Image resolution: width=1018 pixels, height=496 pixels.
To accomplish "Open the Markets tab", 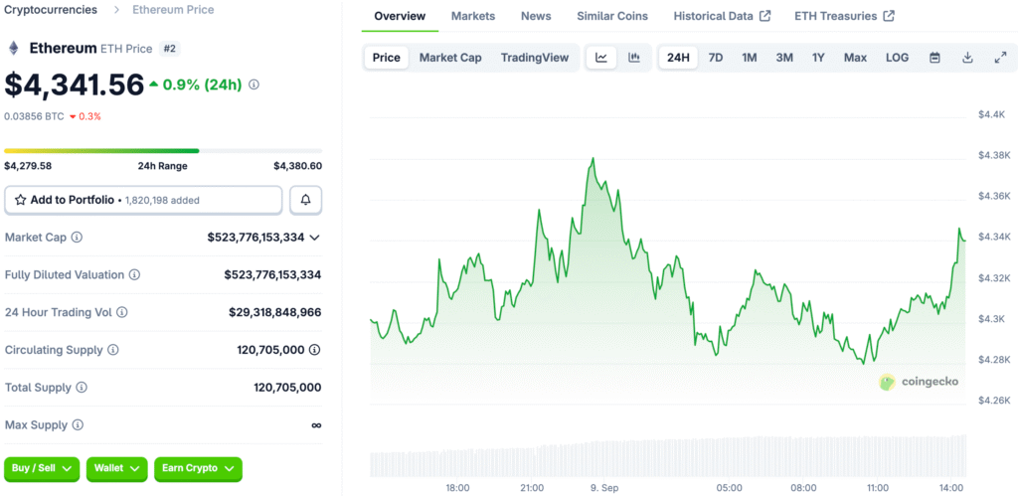I will coord(472,16).
